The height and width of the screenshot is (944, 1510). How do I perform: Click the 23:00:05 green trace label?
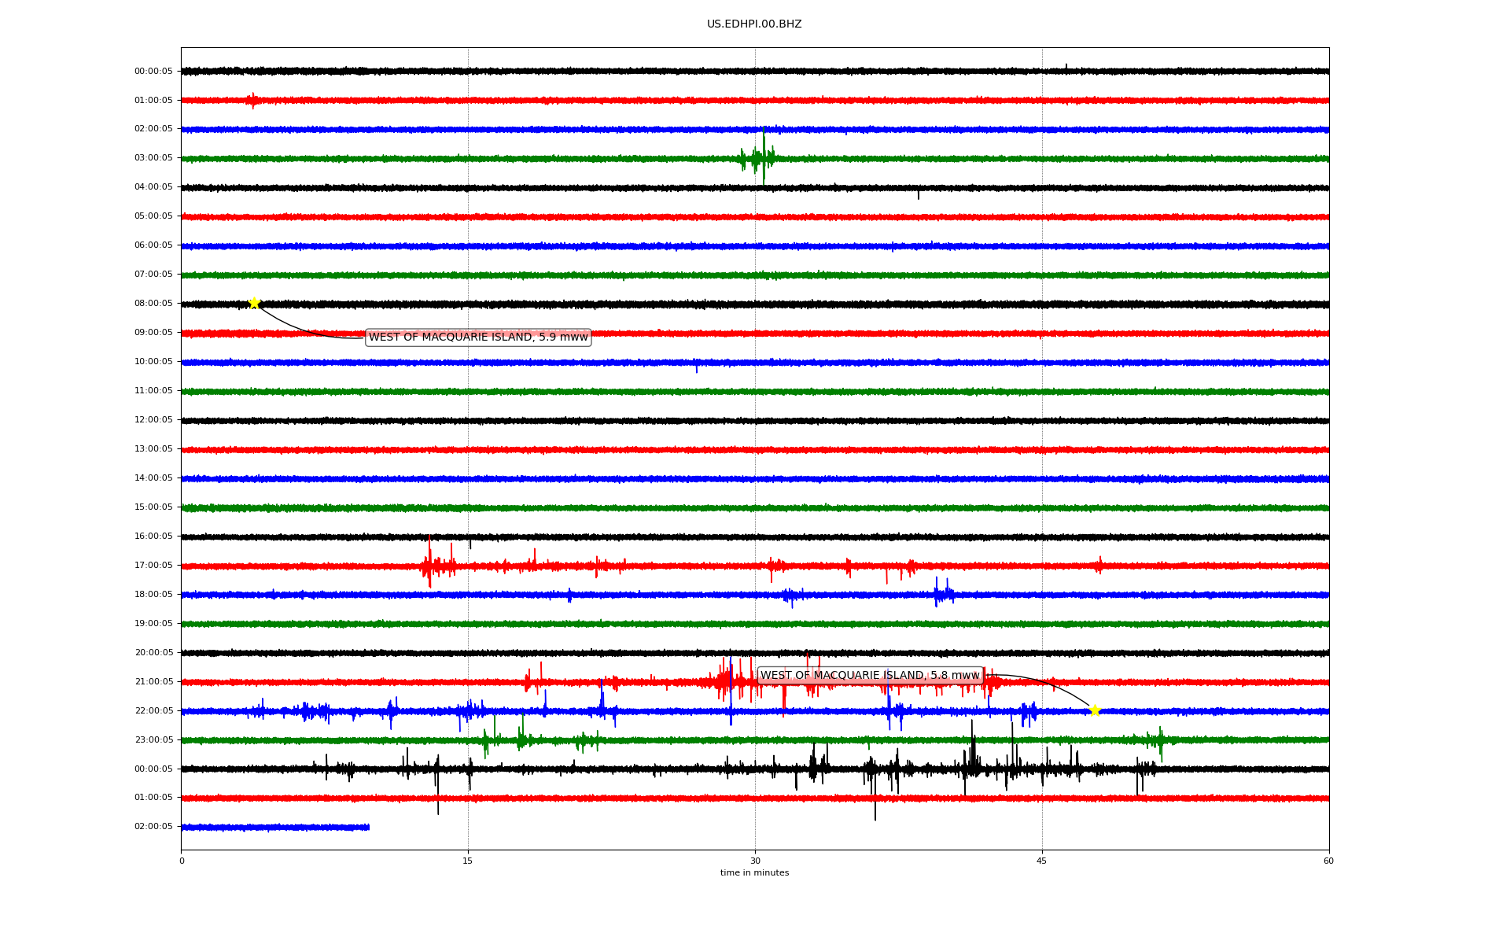pyautogui.click(x=153, y=740)
